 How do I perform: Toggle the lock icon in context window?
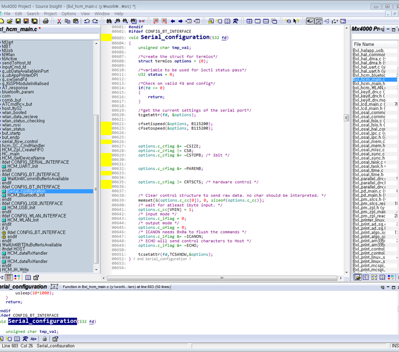[x=45, y=339]
